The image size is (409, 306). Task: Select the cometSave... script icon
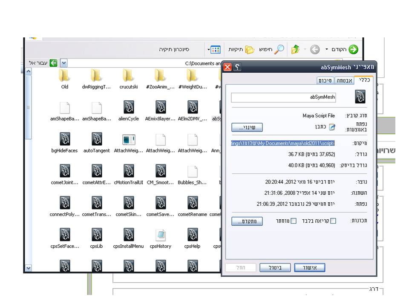pos(161,203)
